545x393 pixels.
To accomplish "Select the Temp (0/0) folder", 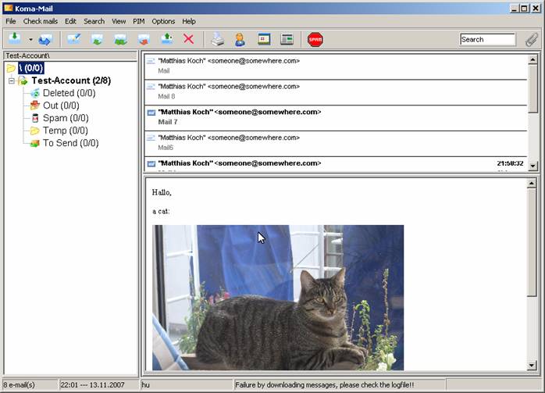I will click(x=66, y=130).
